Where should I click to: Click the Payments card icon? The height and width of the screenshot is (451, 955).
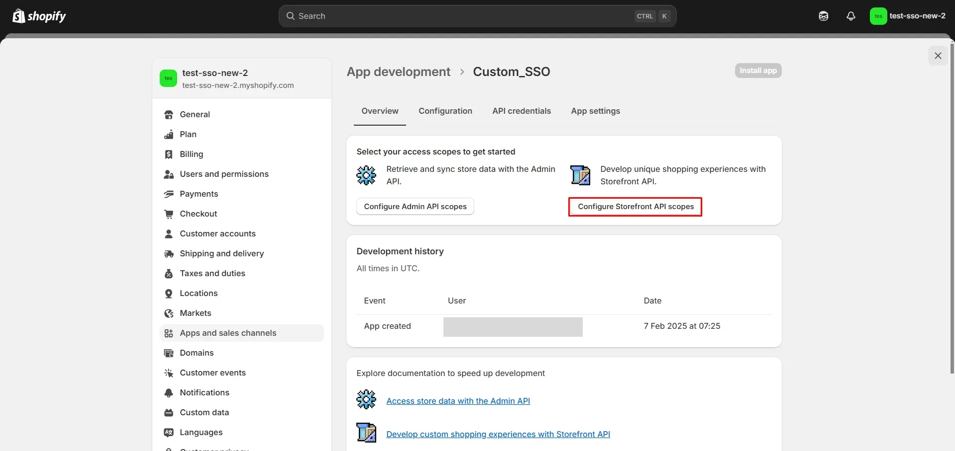point(169,194)
